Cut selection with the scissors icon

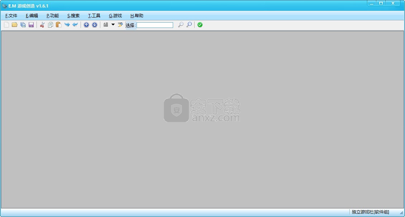42,25
